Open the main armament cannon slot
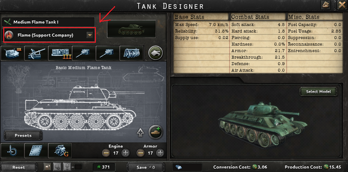 [x=36, y=53]
